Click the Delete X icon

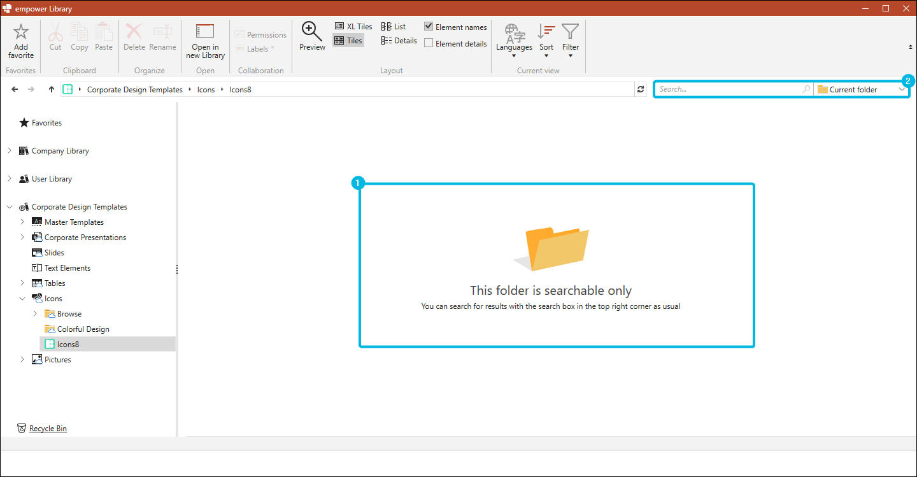coord(134,32)
